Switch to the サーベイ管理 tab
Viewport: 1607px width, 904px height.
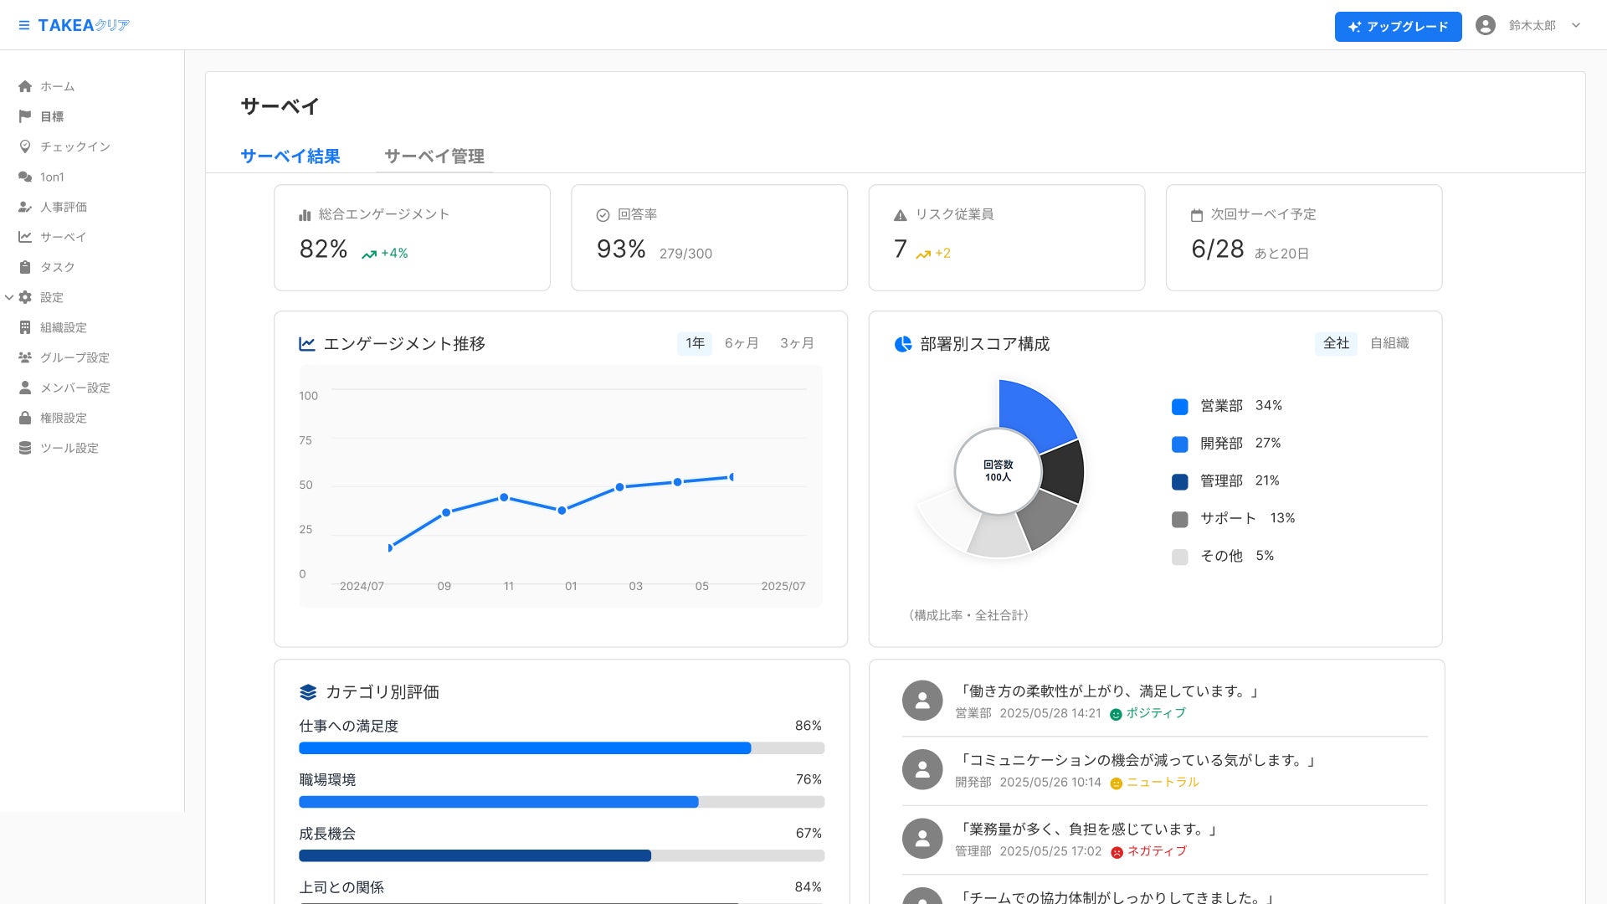point(434,157)
